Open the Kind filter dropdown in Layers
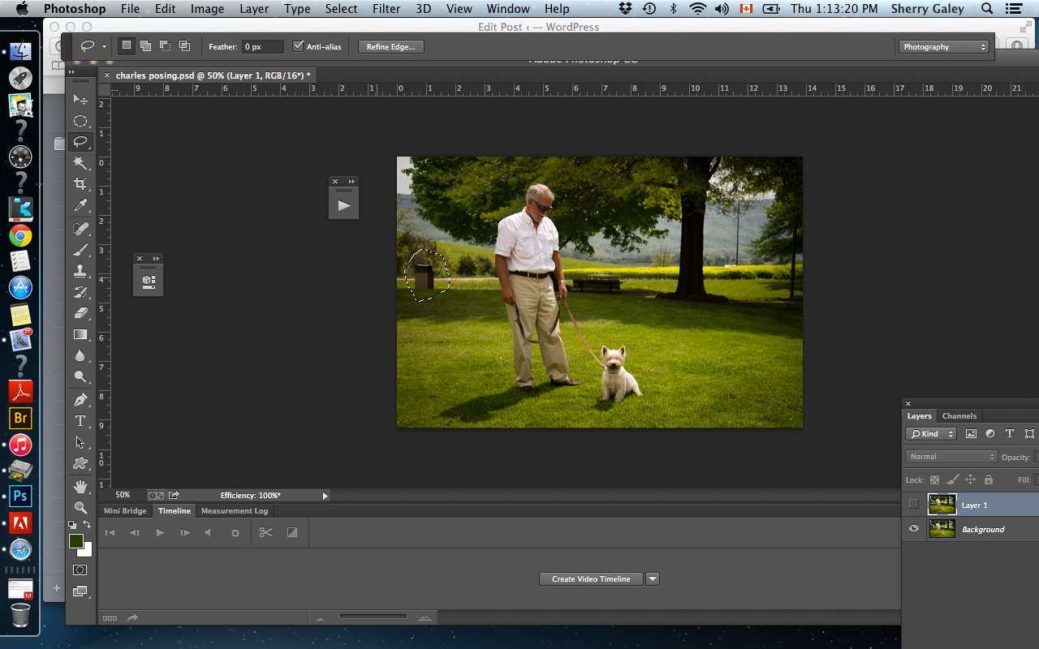 click(932, 434)
